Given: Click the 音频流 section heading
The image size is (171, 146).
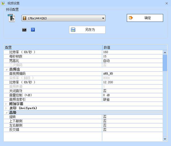Looking at the screenshot, I should [15, 69].
